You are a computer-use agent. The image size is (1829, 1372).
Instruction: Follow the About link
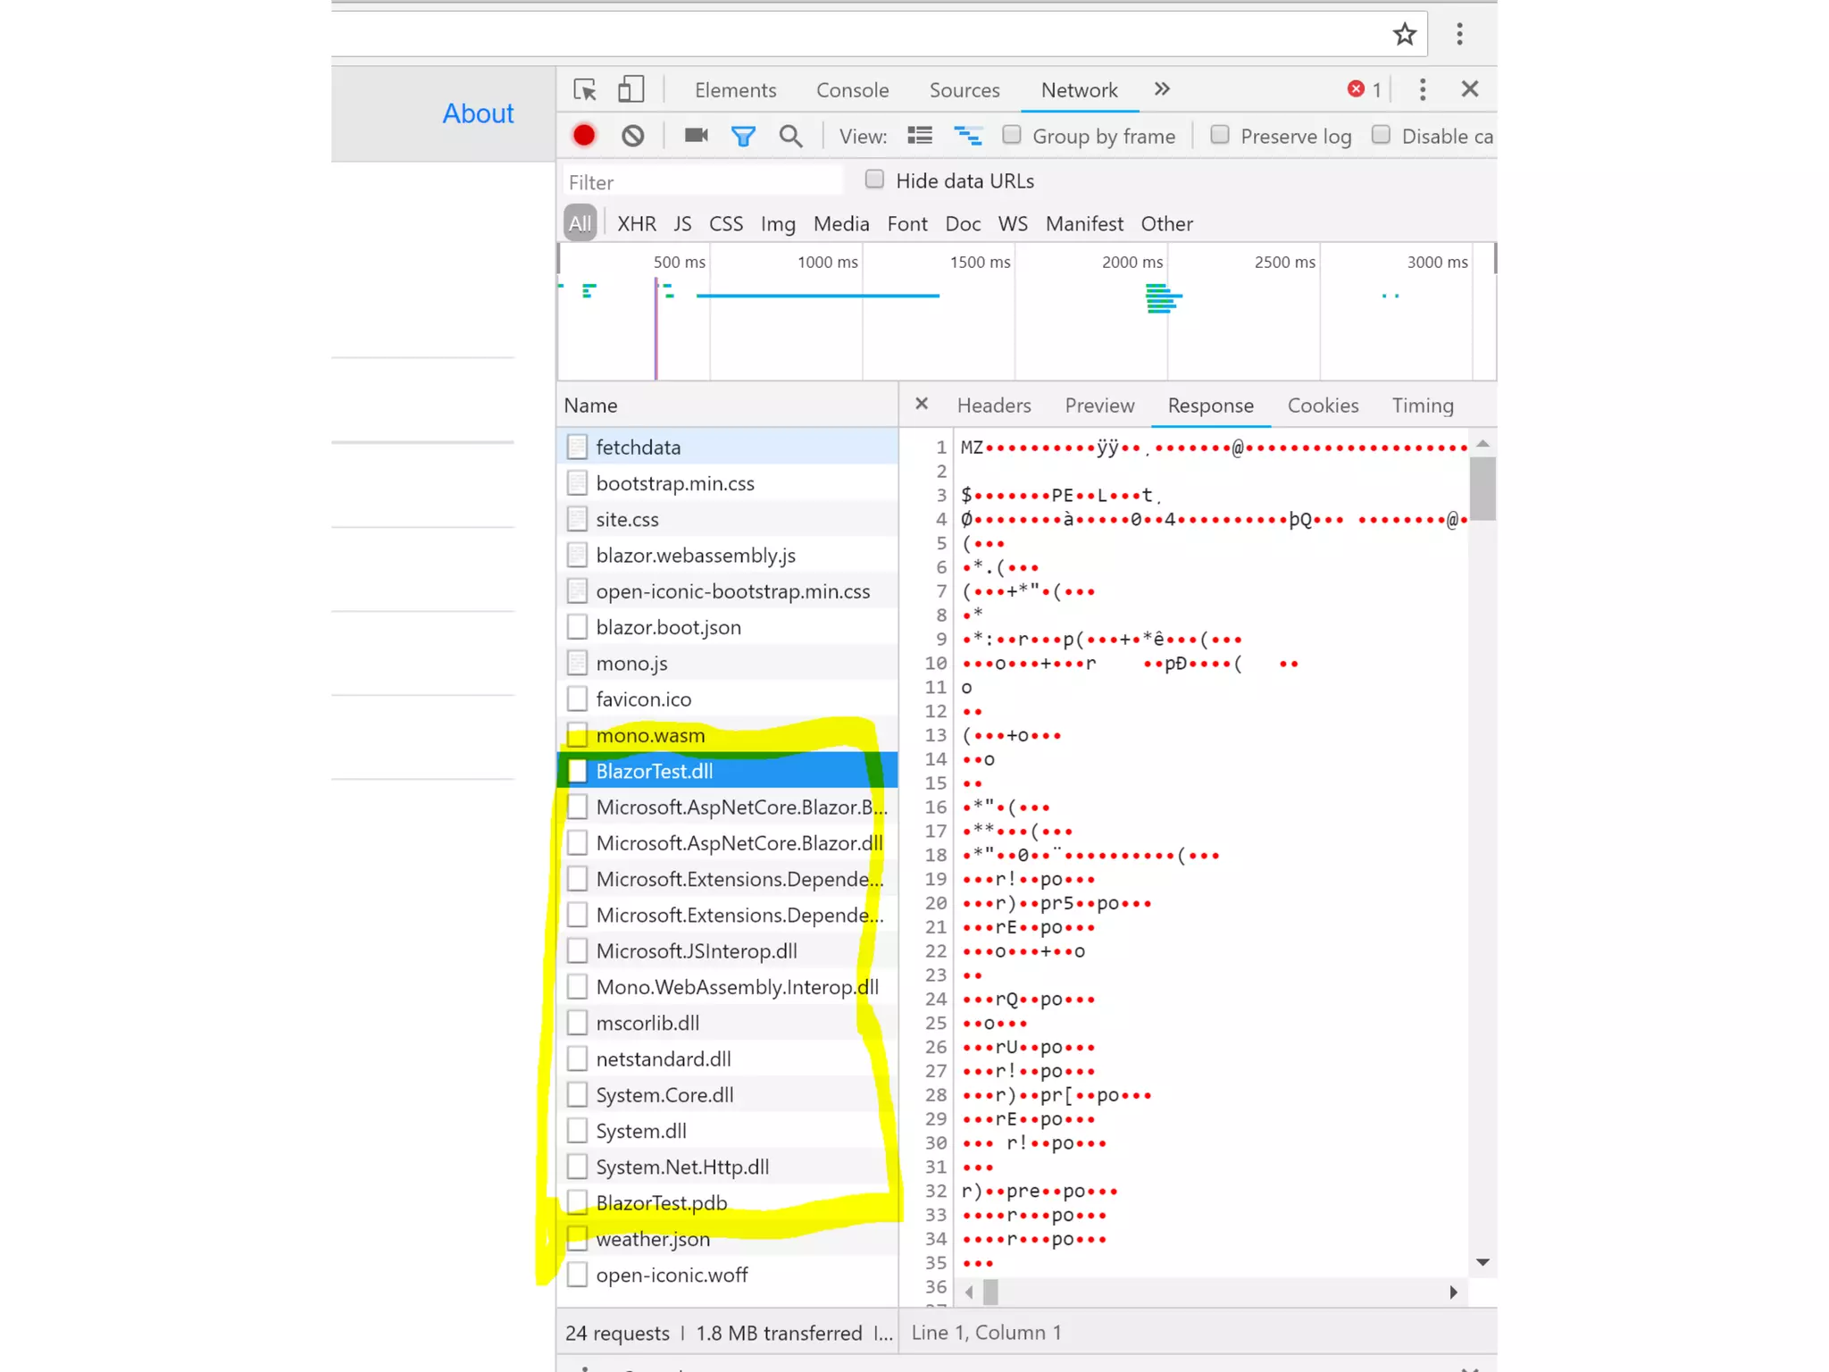click(478, 113)
